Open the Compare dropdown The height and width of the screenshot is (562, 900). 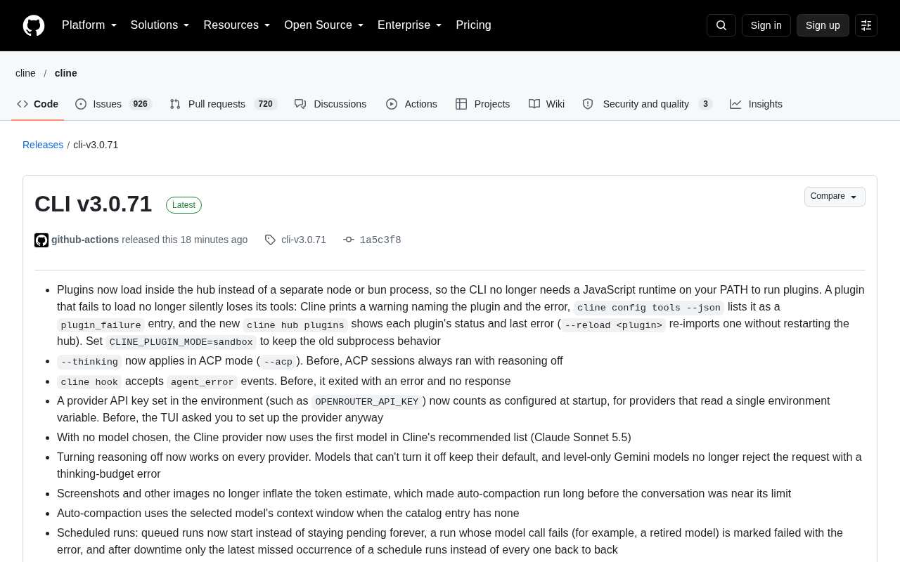tap(835, 197)
